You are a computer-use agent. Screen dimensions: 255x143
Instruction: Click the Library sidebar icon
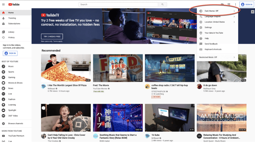tap(3, 32)
